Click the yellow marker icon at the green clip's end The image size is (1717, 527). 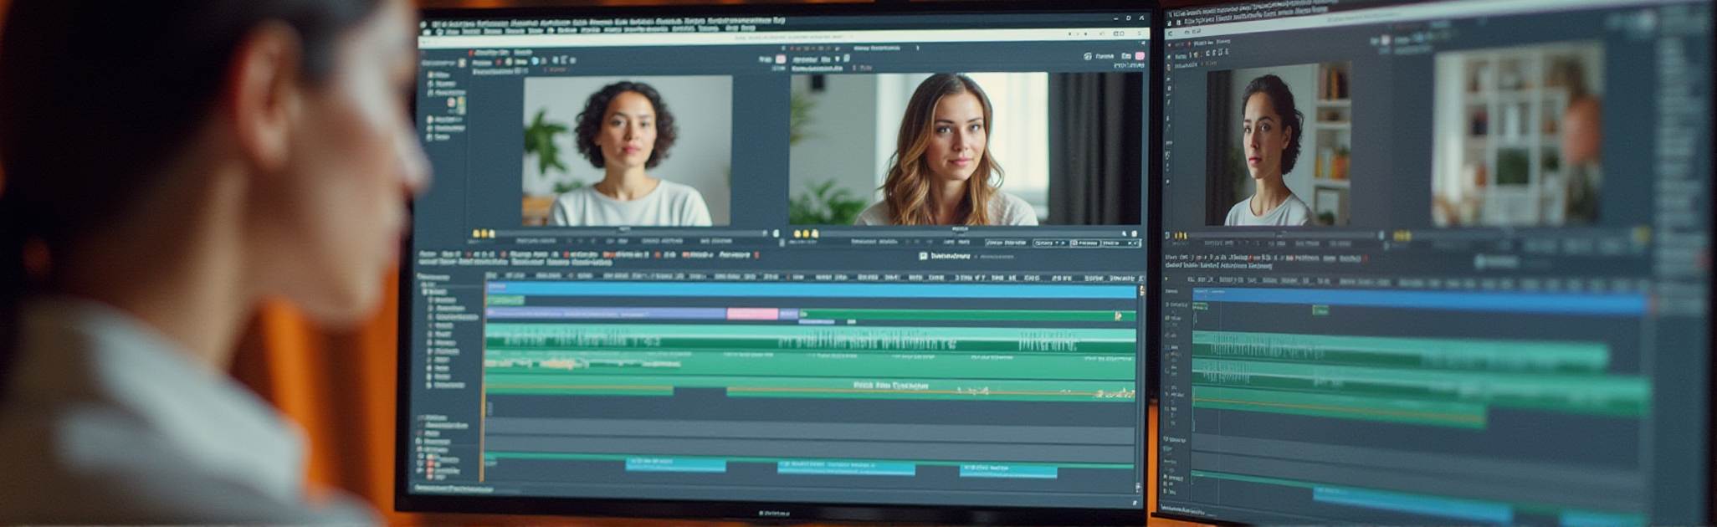(x=1118, y=315)
